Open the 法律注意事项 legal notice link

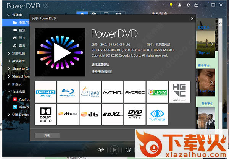coord(100,64)
